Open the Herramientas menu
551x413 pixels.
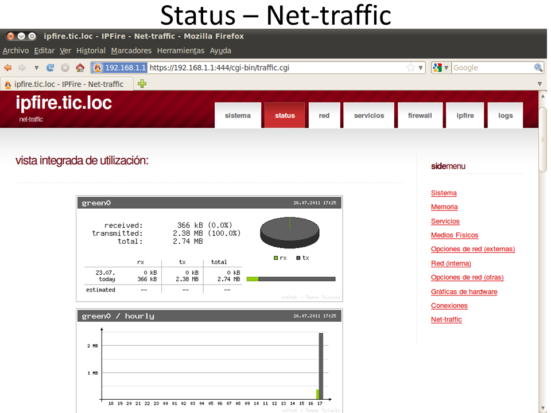click(x=180, y=50)
